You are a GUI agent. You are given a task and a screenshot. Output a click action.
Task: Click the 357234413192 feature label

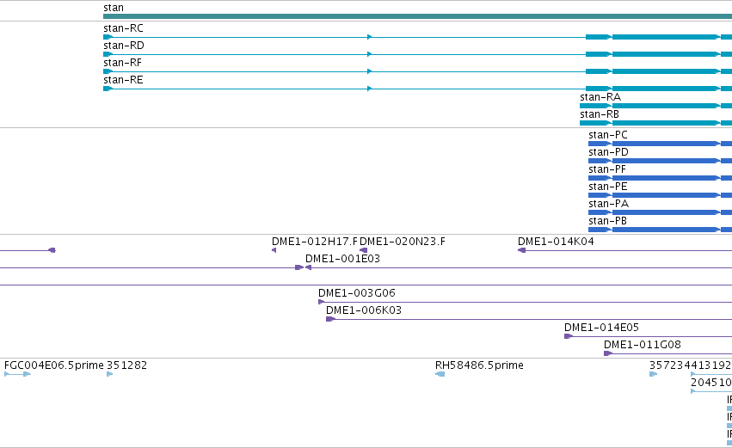(x=691, y=365)
